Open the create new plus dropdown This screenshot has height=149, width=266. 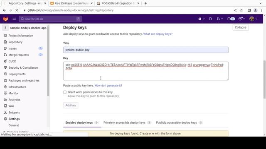pyautogui.click(x=201, y=19)
